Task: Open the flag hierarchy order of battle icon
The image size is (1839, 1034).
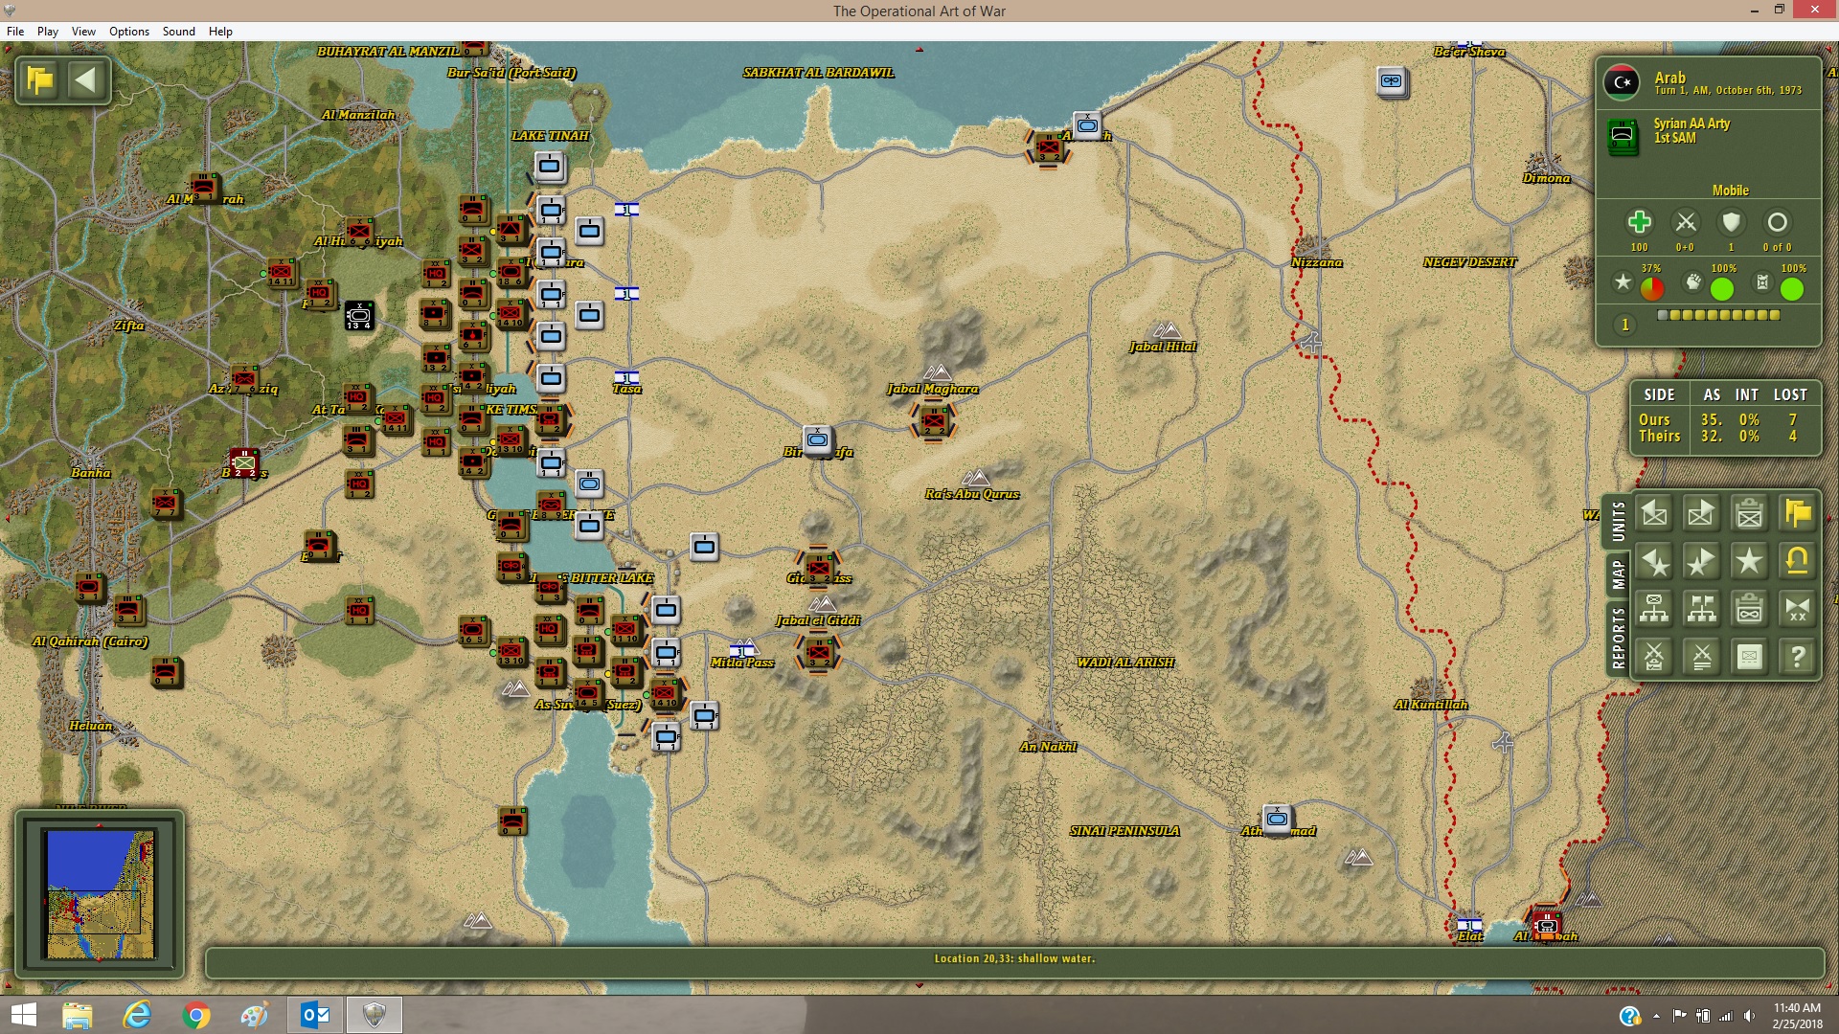Action: point(1701,609)
